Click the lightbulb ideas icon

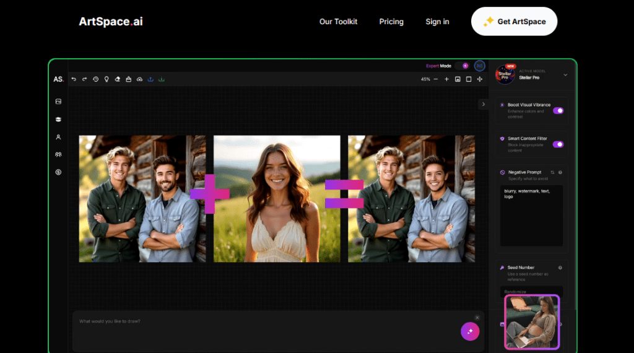tap(106, 79)
